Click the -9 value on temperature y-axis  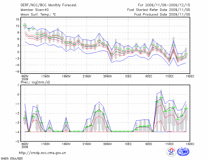[x=17, y=71]
